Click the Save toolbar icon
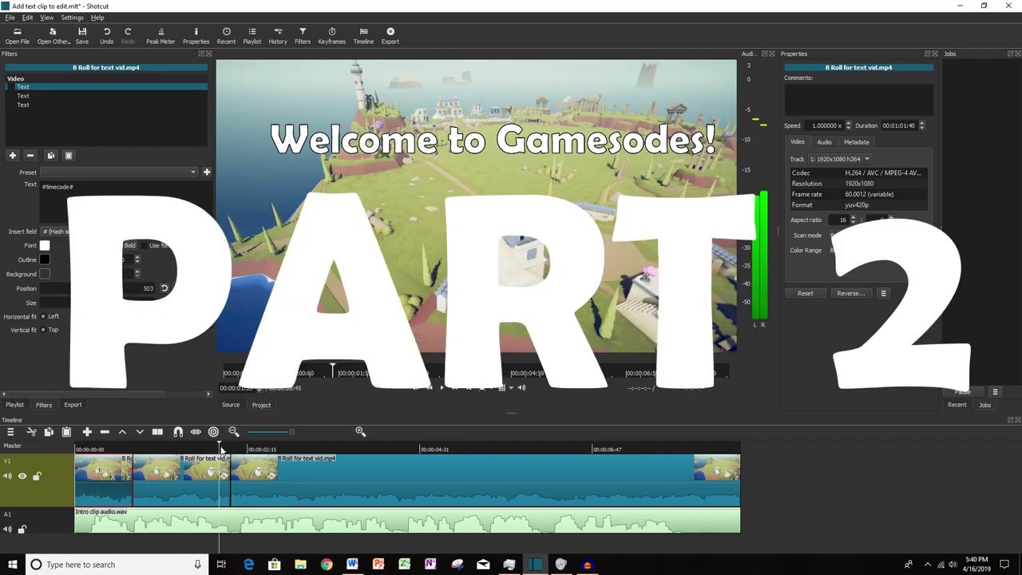 point(82,36)
